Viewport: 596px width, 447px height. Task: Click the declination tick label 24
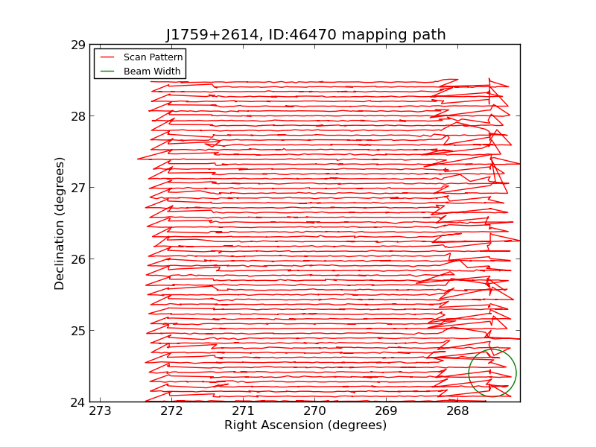(78, 402)
